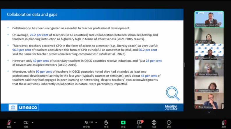Expand the arrow next to participants count
This screenshot has width=231, height=129.
coord(96,122)
